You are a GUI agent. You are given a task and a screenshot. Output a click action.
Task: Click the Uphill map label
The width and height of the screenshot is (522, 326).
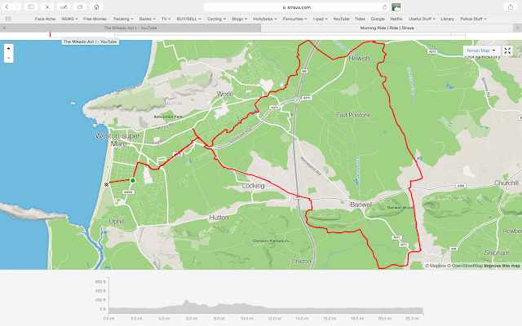pos(117,222)
